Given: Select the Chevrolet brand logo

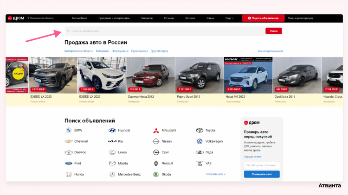Looking at the screenshot, I should click(x=69, y=141).
